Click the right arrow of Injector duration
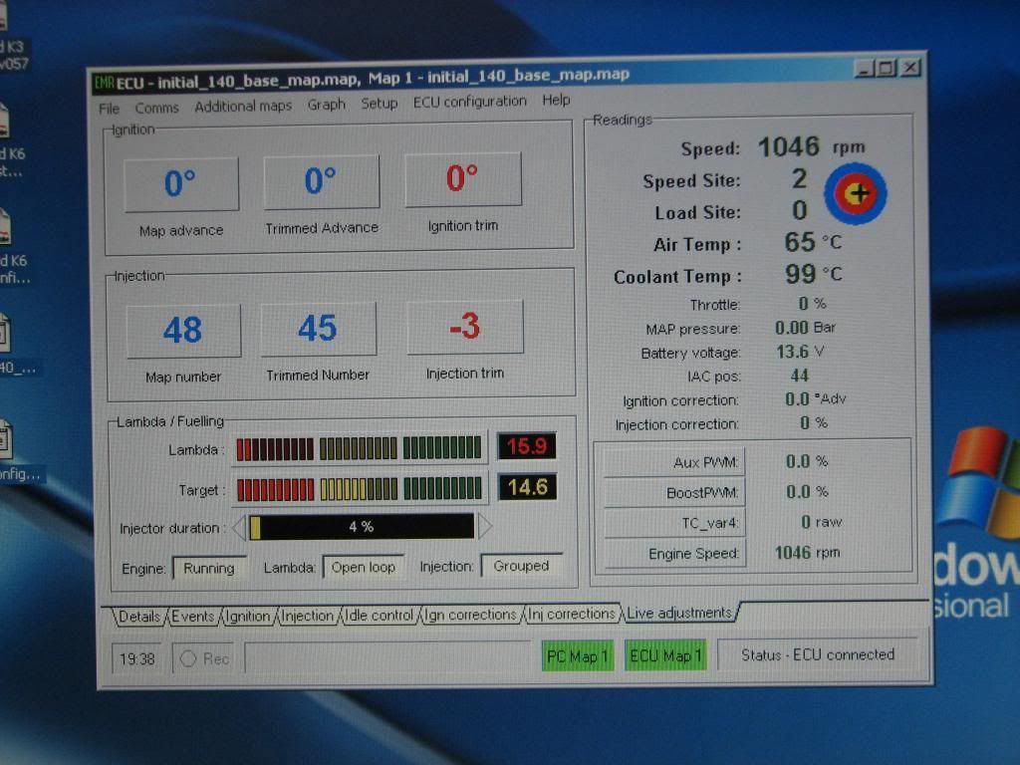This screenshot has height=765, width=1020. click(x=485, y=526)
